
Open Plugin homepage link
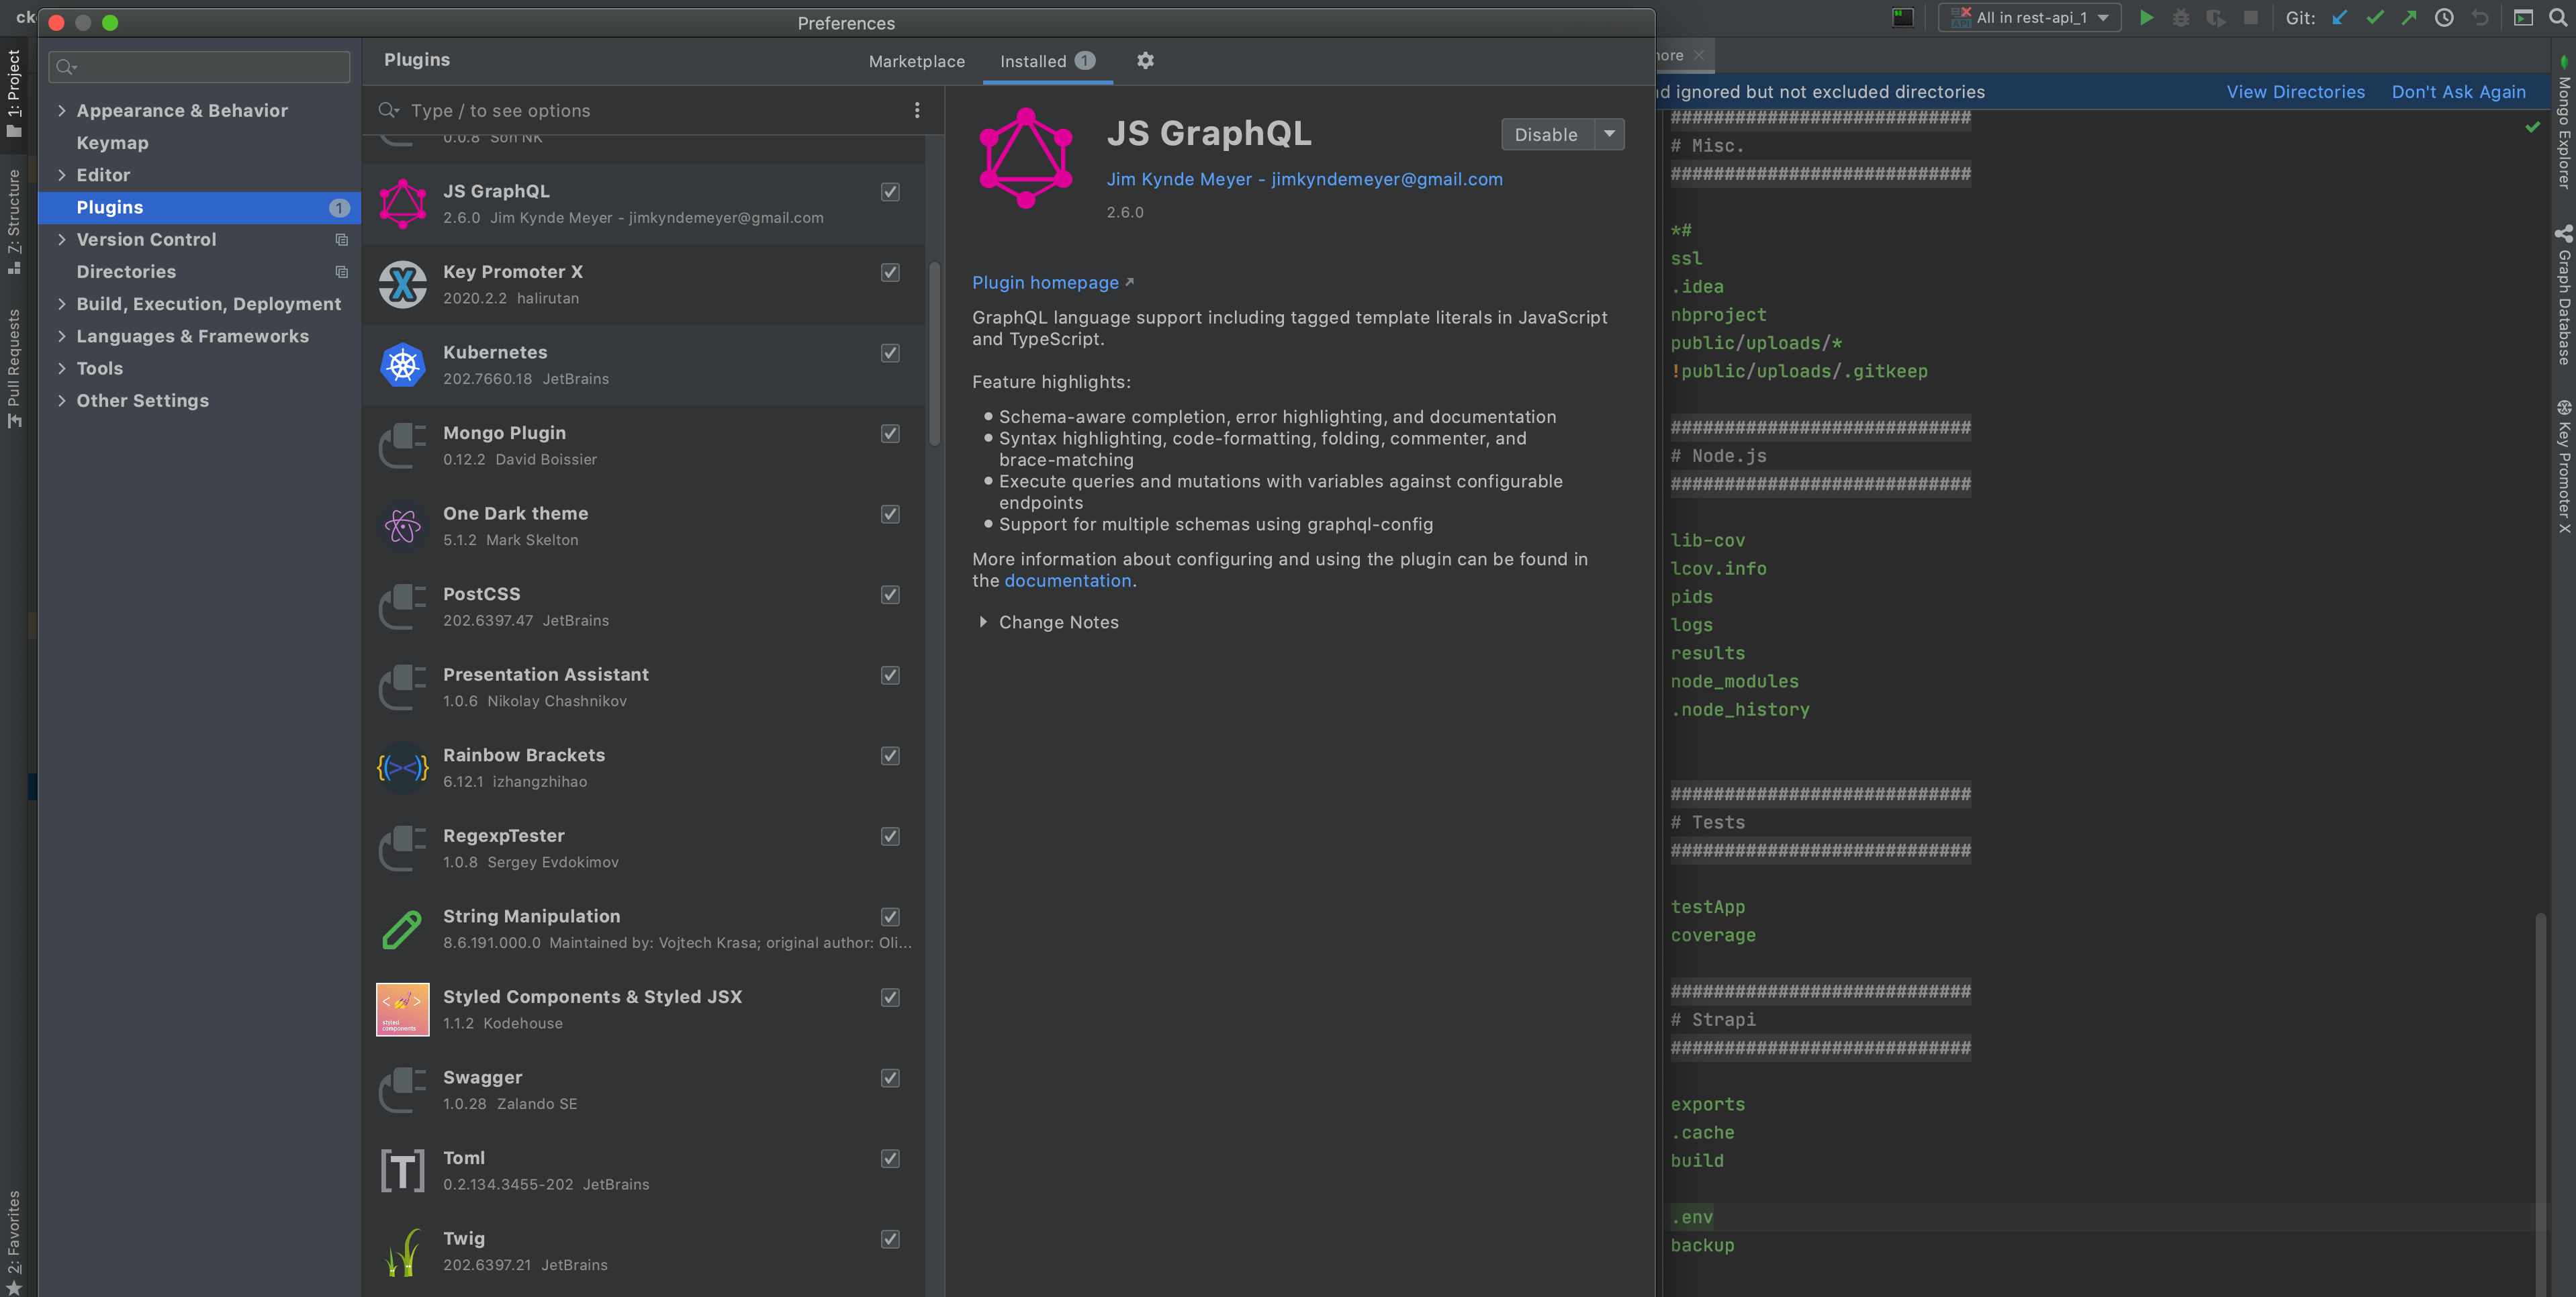pos(1052,283)
